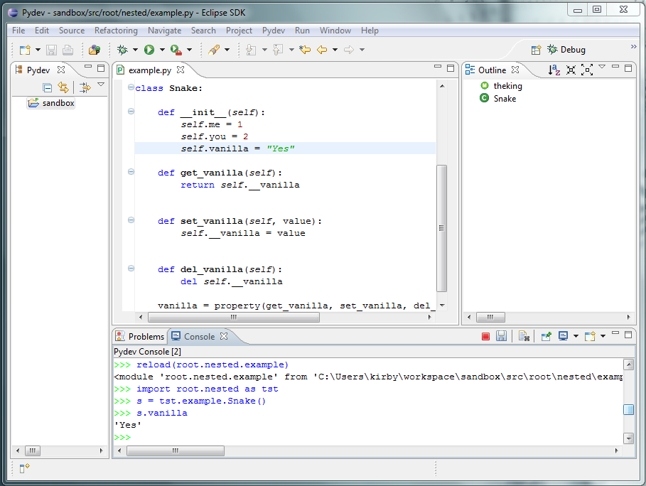The height and width of the screenshot is (486, 646).
Task: Collapse the set_vanilla method fold marker
Action: tap(131, 220)
